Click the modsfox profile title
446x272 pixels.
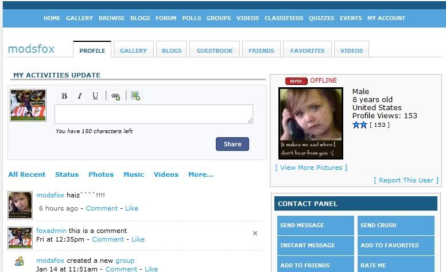coord(31,49)
